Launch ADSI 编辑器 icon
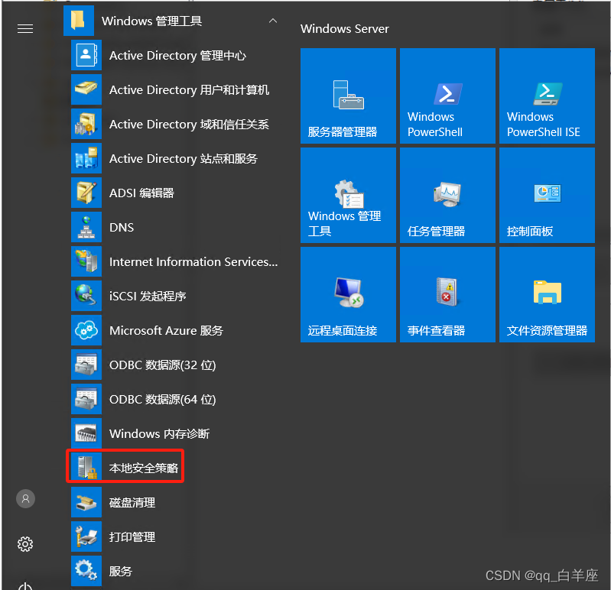 pyautogui.click(x=86, y=193)
